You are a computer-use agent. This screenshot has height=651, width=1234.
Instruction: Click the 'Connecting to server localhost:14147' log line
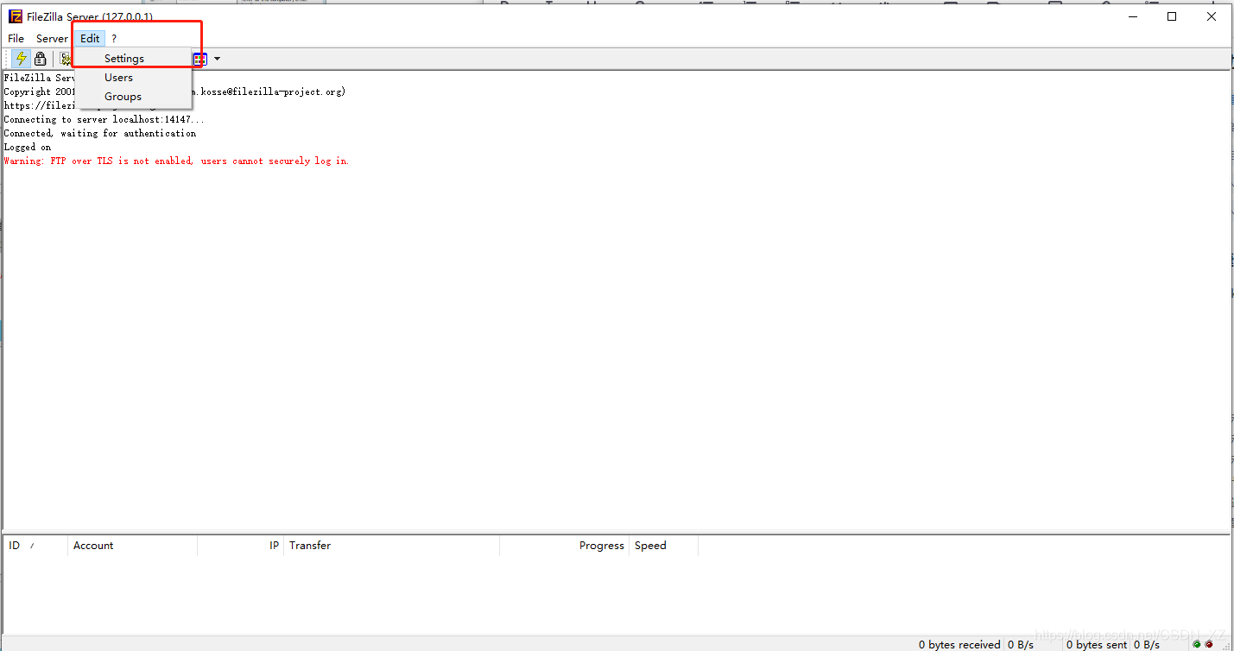[104, 120]
